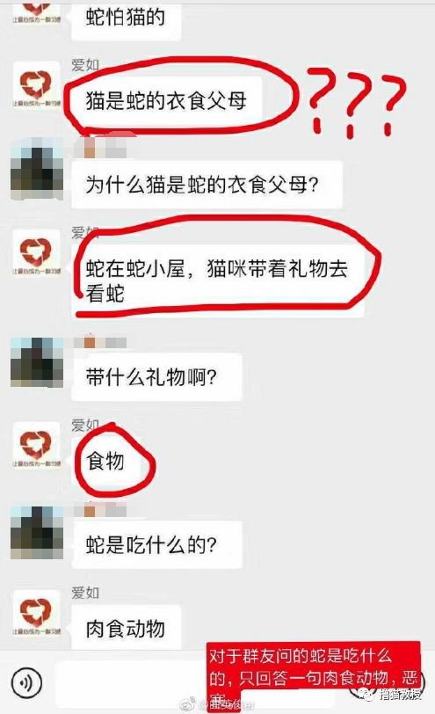Select the bubble 蛇是吃什么的?
Viewport: 435px width, 714px height.
tap(156, 544)
